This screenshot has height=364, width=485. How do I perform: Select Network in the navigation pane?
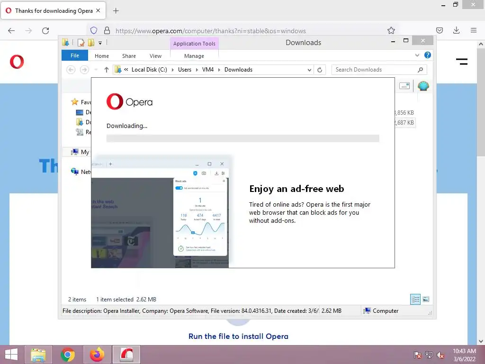[81, 172]
